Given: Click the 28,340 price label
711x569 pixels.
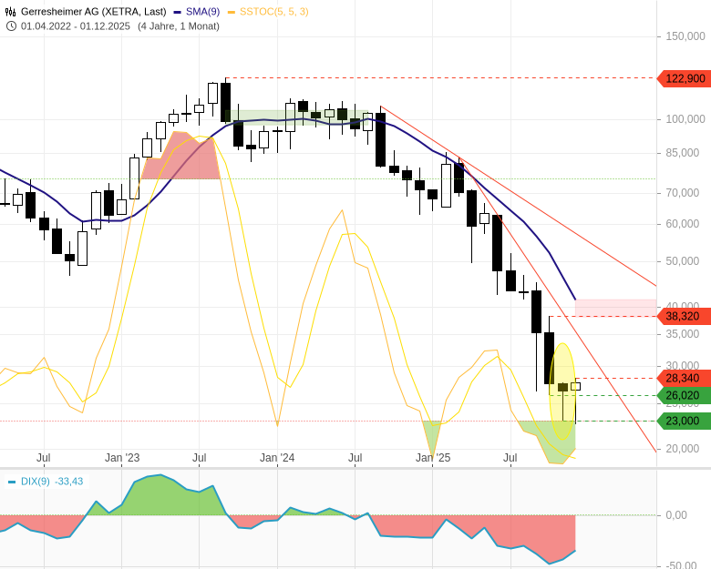Looking at the screenshot, I should click(x=684, y=379).
